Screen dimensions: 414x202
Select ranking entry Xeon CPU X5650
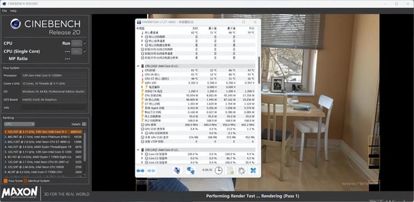tap(43, 167)
